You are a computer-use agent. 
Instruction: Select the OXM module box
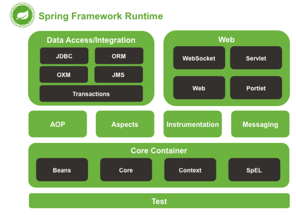click(64, 74)
